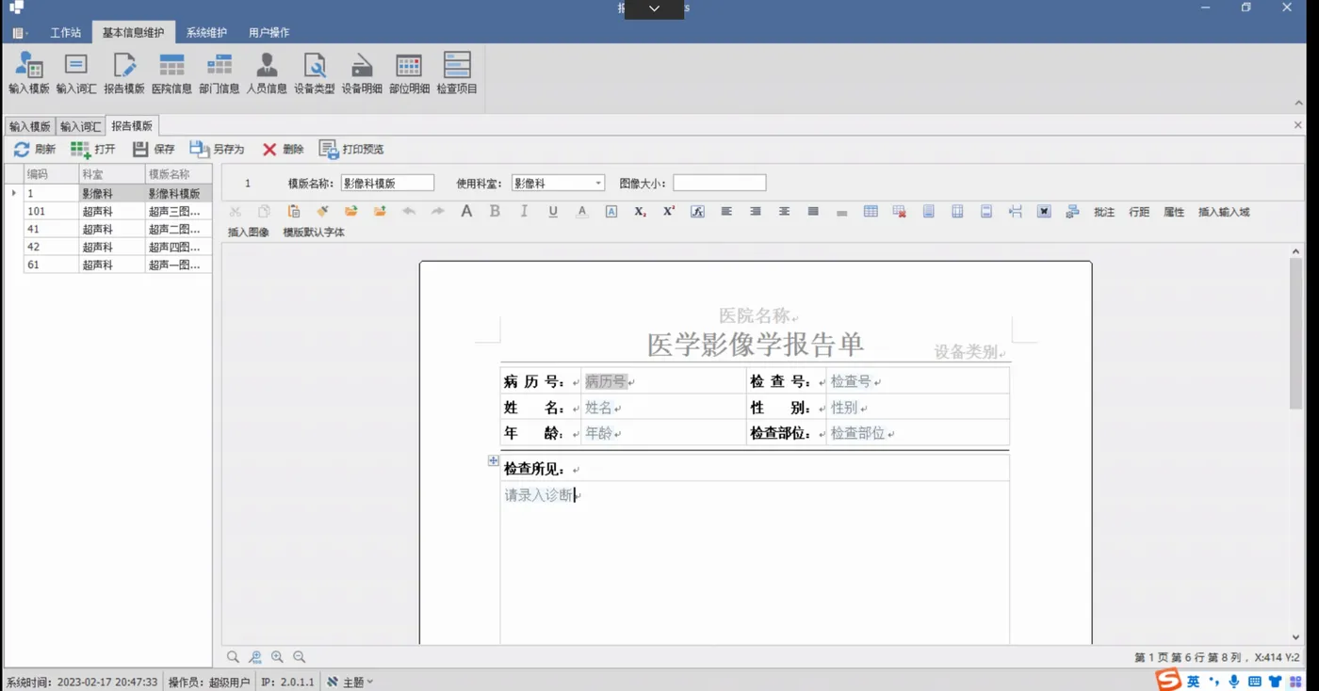Toggle italic formatting

point(524,212)
